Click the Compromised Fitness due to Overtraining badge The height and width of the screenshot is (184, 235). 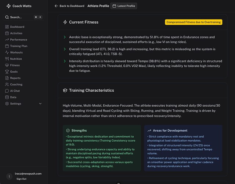pos(194,22)
